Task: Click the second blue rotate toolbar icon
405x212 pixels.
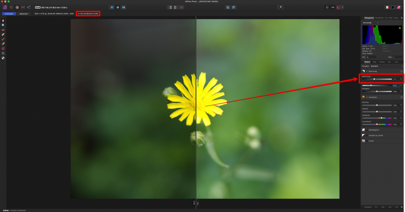Action: [x=234, y=7]
